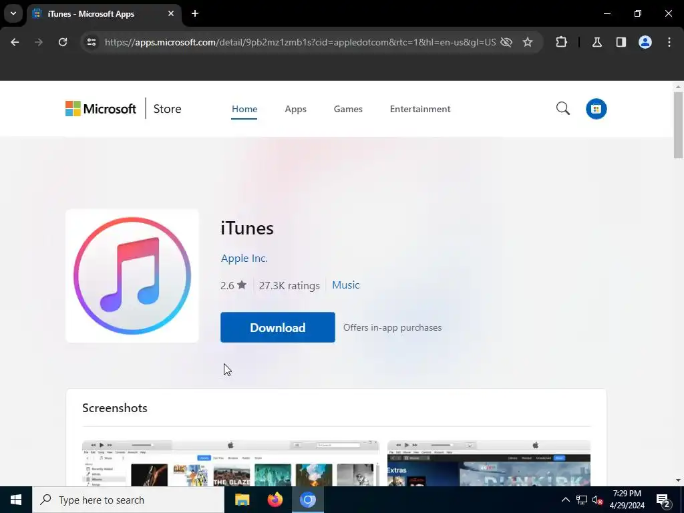
Task: Open the Entertainment navigation tab
Action: click(420, 109)
